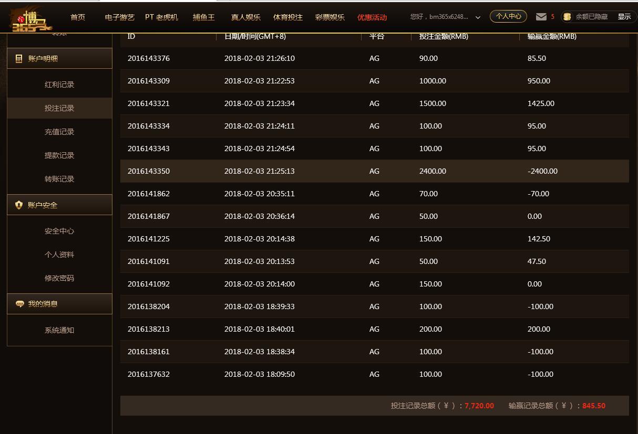Expand the username dropdown arrow
638x434 pixels.
click(478, 17)
